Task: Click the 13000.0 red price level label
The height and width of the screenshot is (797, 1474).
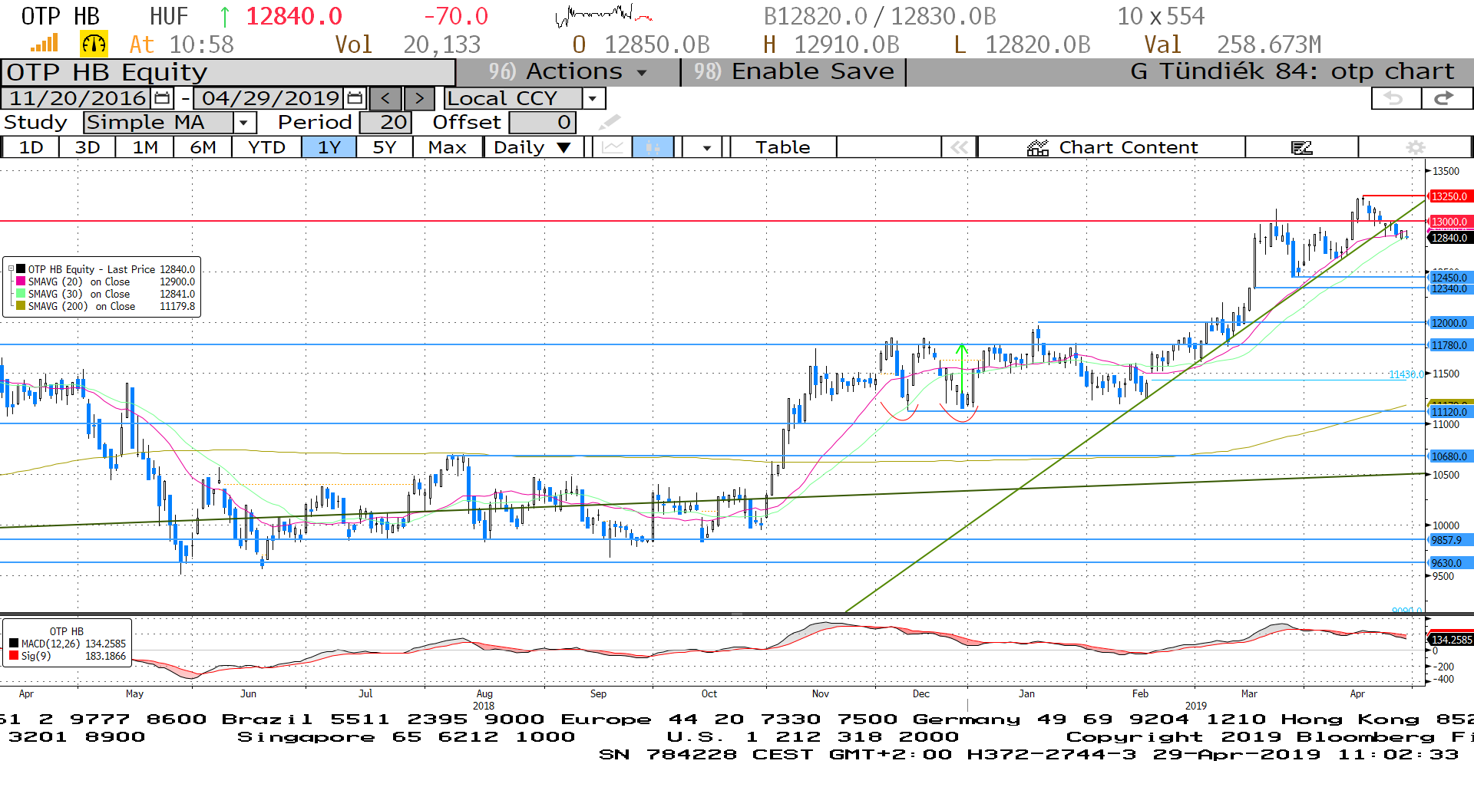Action: (x=1449, y=222)
